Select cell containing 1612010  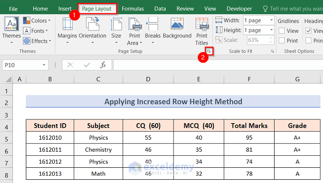50,137
